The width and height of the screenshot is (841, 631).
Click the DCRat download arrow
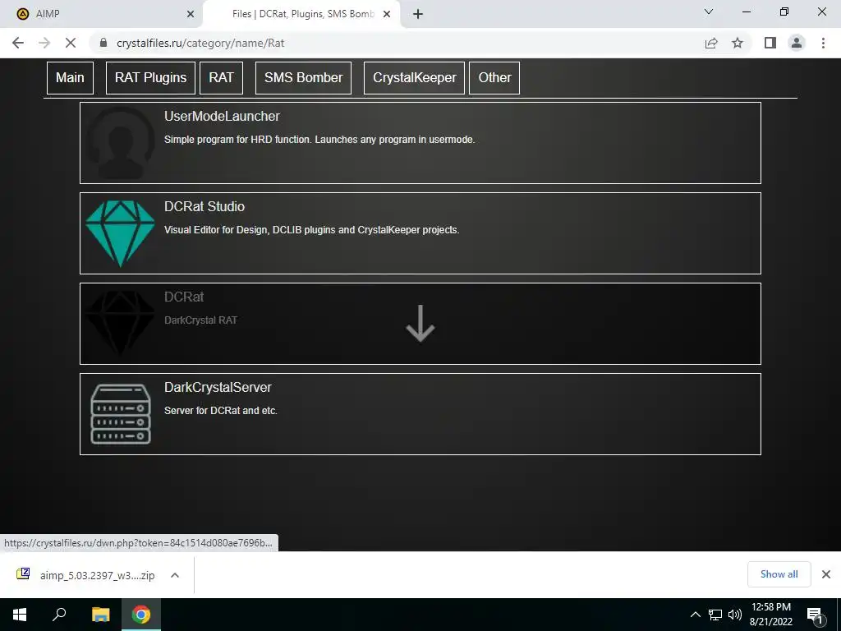[x=420, y=324]
